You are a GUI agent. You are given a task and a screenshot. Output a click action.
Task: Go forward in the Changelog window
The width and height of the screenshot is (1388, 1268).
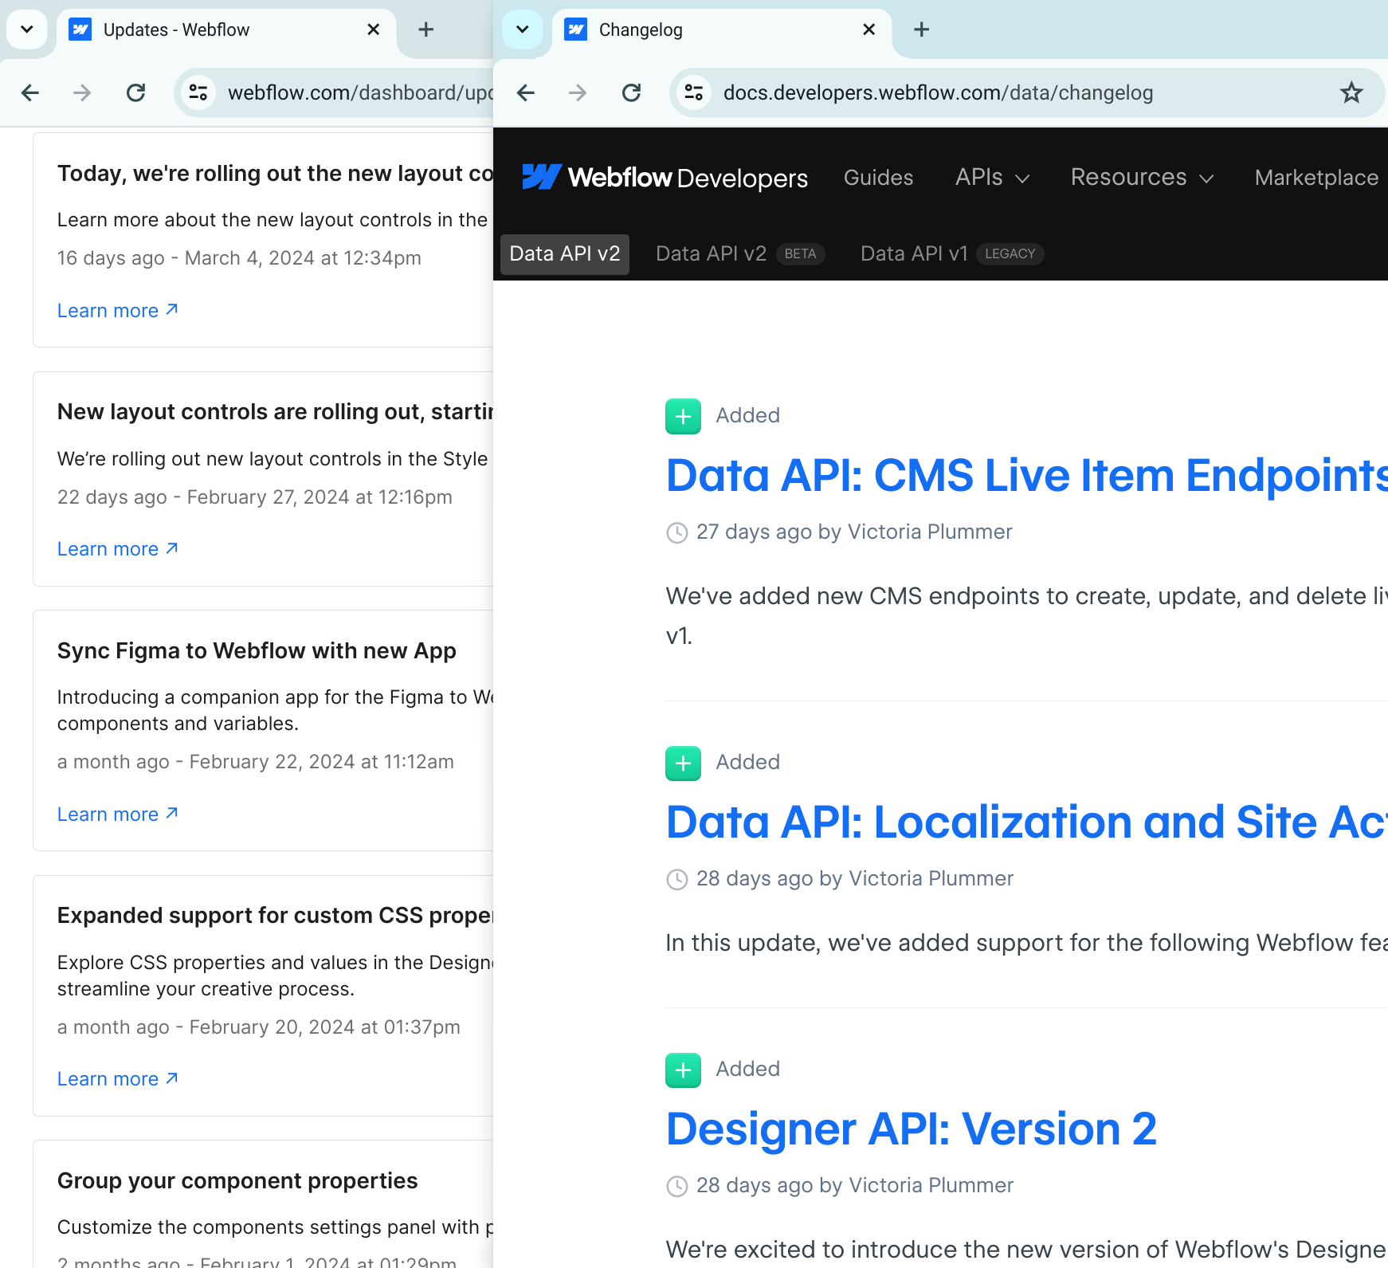(578, 93)
